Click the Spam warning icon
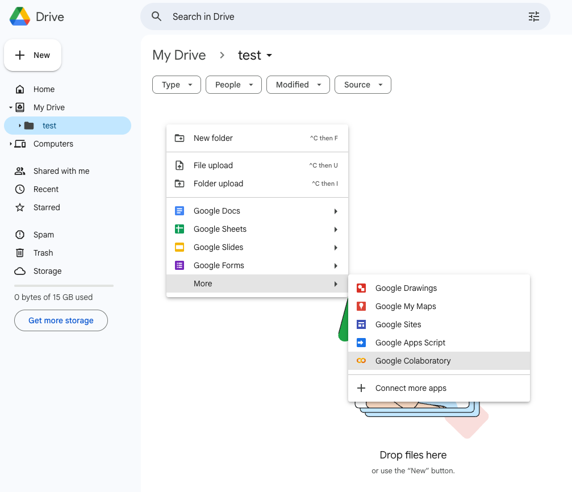The height and width of the screenshot is (492, 572). [20, 235]
